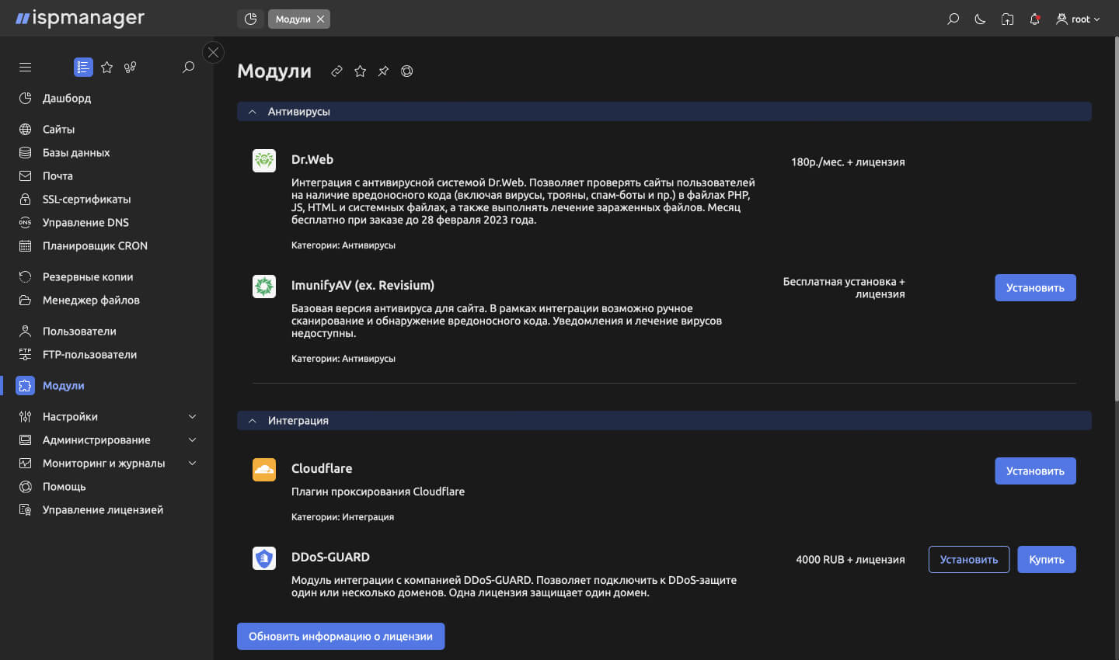Click Обновить информацию о лицензии
The image size is (1119, 660).
coord(340,636)
